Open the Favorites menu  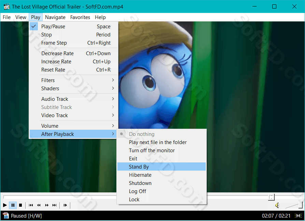(x=80, y=17)
